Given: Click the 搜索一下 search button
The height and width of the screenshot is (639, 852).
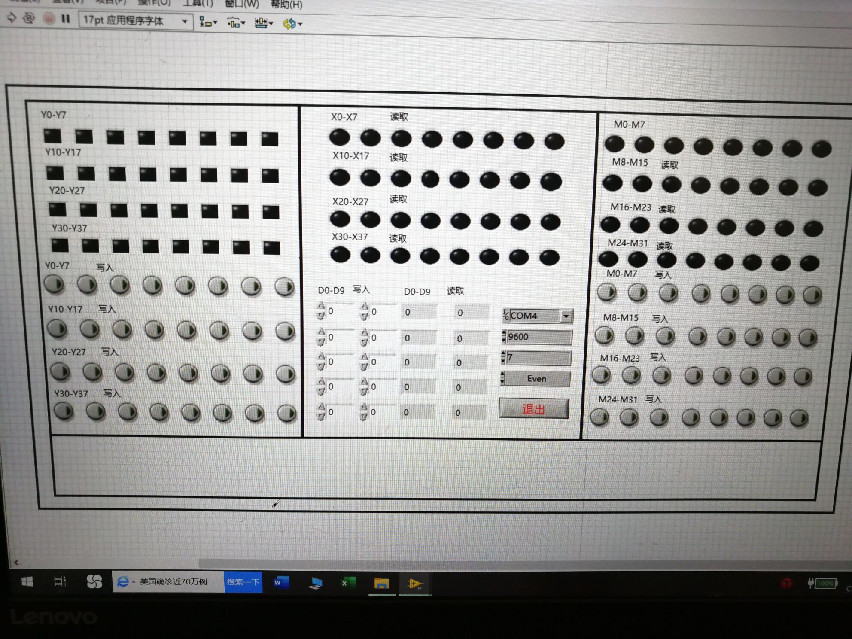Looking at the screenshot, I should [243, 582].
